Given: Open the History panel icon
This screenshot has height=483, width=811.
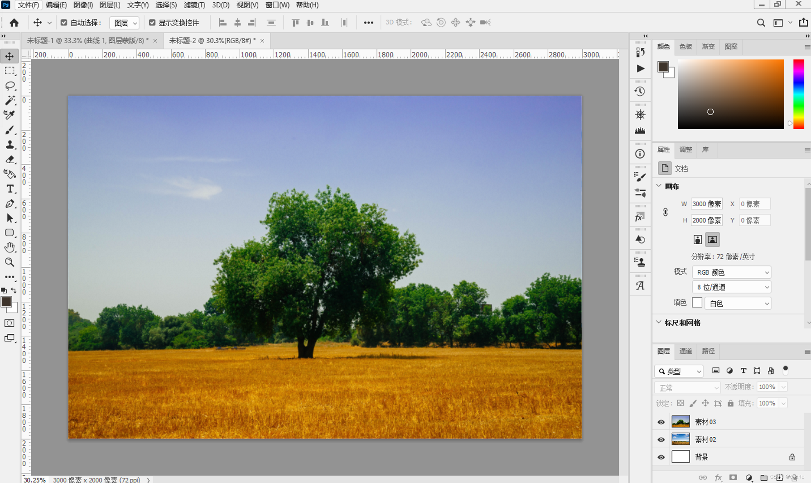Looking at the screenshot, I should point(640,92).
